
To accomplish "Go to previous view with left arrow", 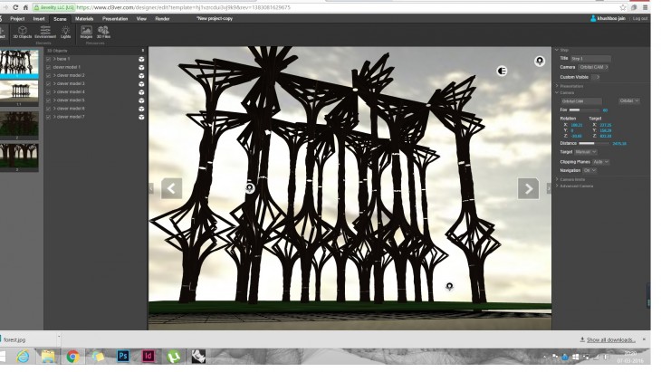I will click(x=171, y=188).
